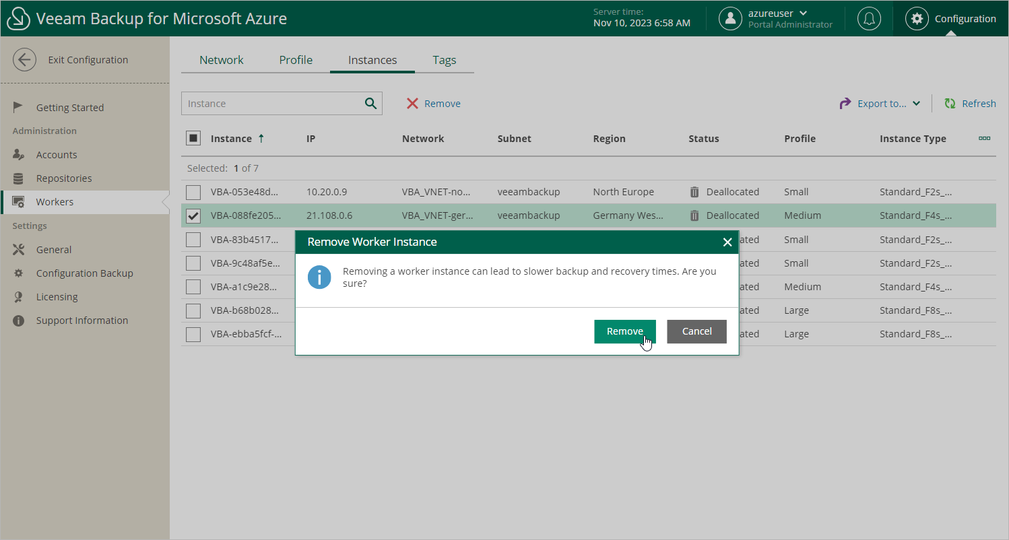1009x540 pixels.
Task: Click the Accounts sidebar icon
Action: [19, 155]
